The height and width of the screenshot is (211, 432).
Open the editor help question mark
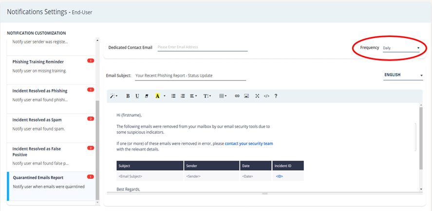pos(276,96)
